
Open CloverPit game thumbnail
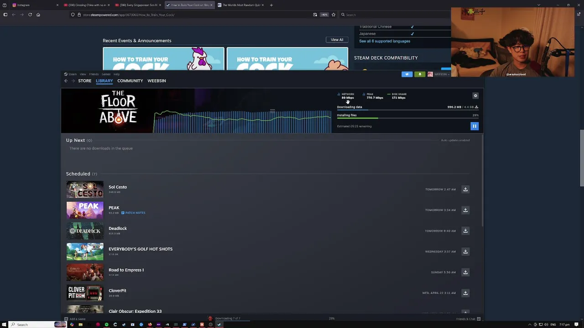tap(85, 293)
